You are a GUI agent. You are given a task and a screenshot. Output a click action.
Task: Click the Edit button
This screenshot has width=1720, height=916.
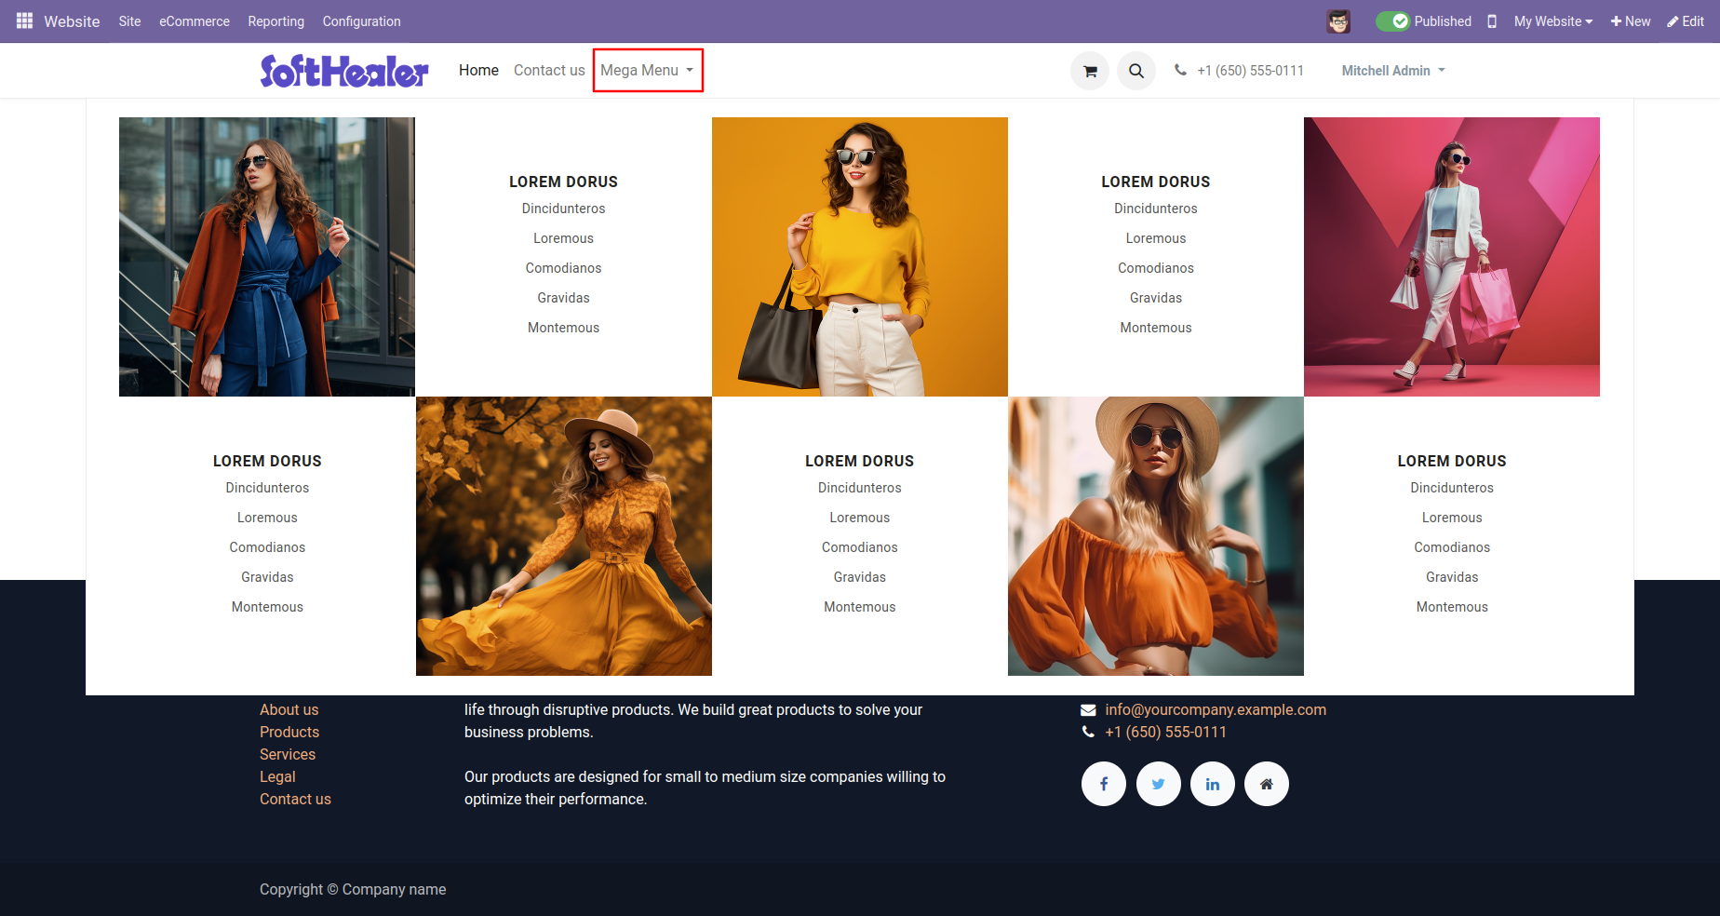point(1686,21)
